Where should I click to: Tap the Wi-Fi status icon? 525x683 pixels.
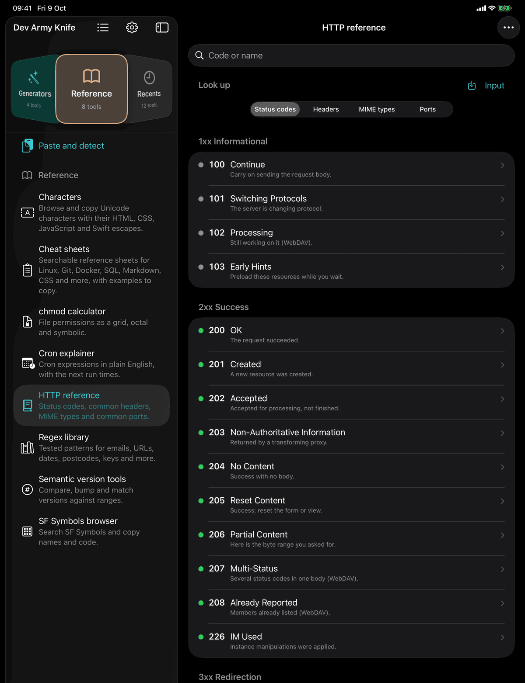[492, 8]
